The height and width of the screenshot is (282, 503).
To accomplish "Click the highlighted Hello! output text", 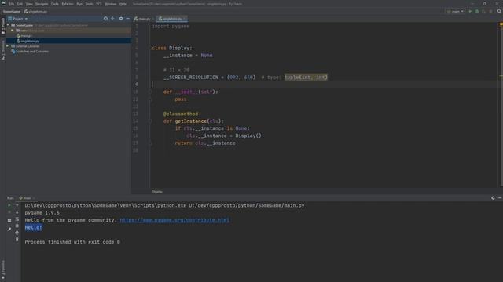I will pyautogui.click(x=33, y=227).
